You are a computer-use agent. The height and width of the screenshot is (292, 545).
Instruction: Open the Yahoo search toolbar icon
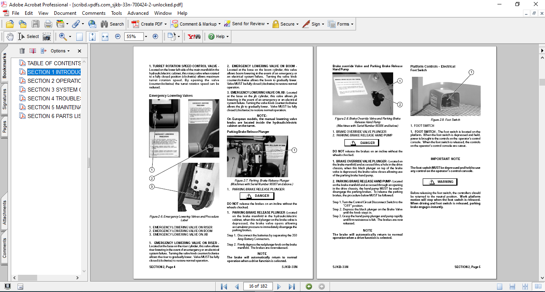tap(194, 36)
